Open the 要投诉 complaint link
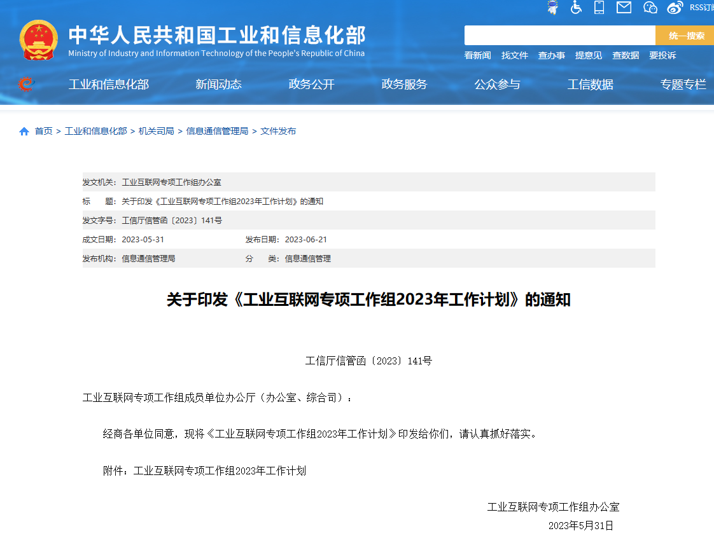The height and width of the screenshot is (545, 714). 662,55
